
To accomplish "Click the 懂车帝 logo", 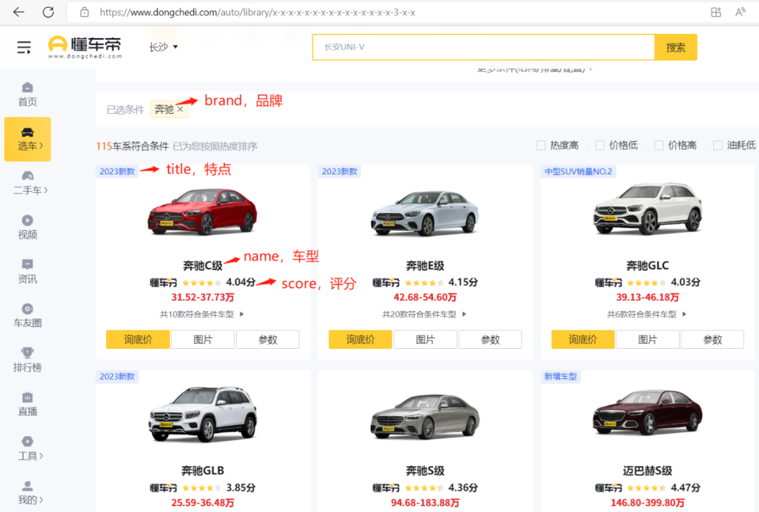I will pos(85,47).
